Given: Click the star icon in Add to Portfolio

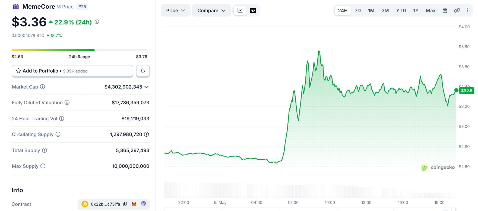Looking at the screenshot, I should pos(18,71).
